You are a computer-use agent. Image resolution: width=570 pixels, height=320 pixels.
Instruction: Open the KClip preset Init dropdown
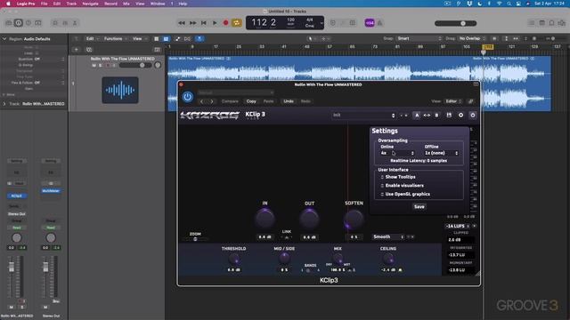tap(363, 115)
